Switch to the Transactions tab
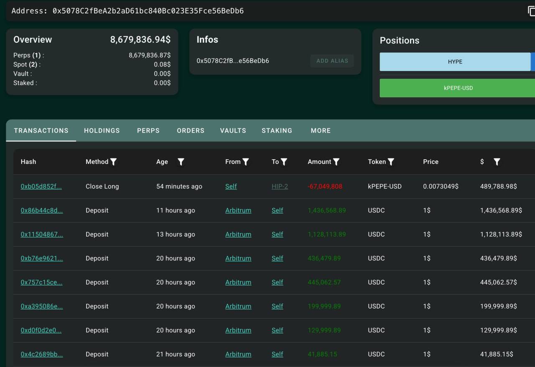Image resolution: width=535 pixels, height=367 pixels. pos(41,130)
